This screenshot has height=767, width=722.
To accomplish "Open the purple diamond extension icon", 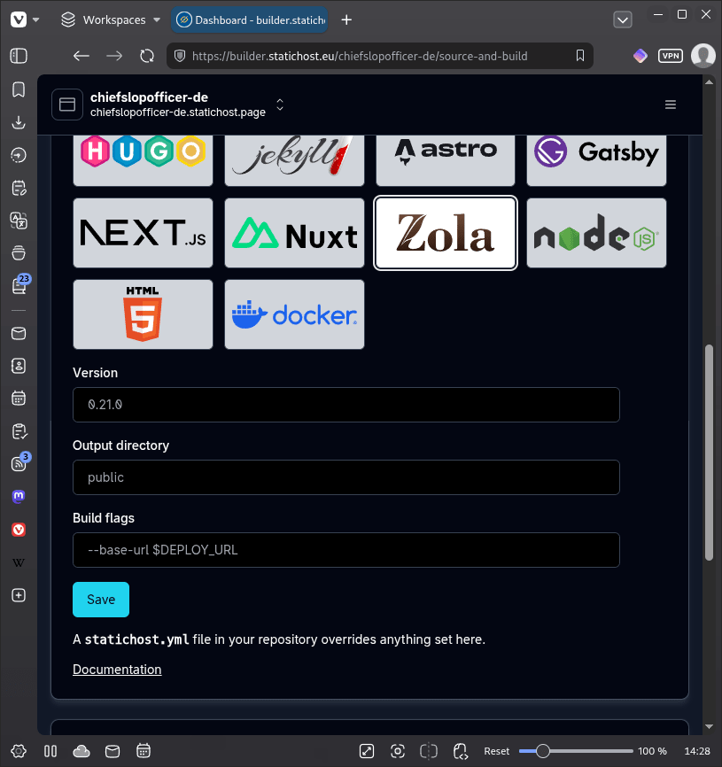I will [x=640, y=56].
